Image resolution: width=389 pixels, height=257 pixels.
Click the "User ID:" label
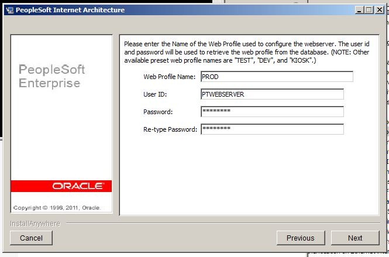154,95
